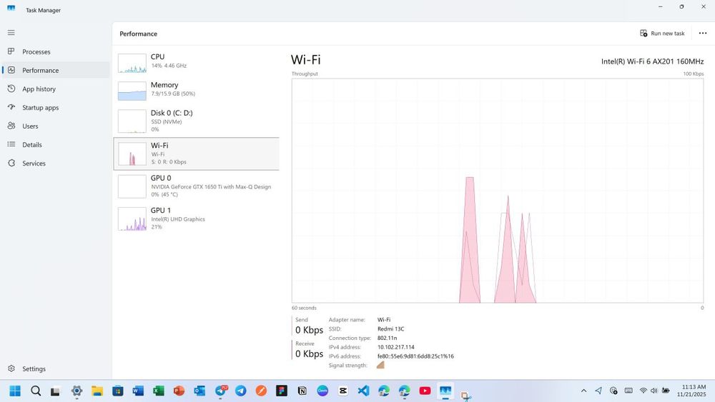Open Notion from taskbar

click(x=302, y=391)
